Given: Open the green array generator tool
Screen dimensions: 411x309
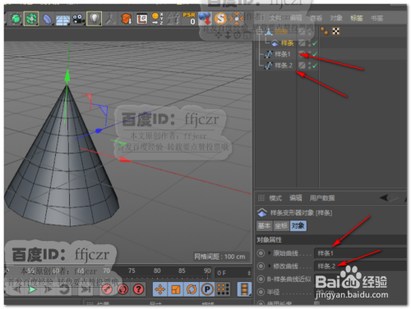Looking at the screenshot, I should tap(31, 19).
